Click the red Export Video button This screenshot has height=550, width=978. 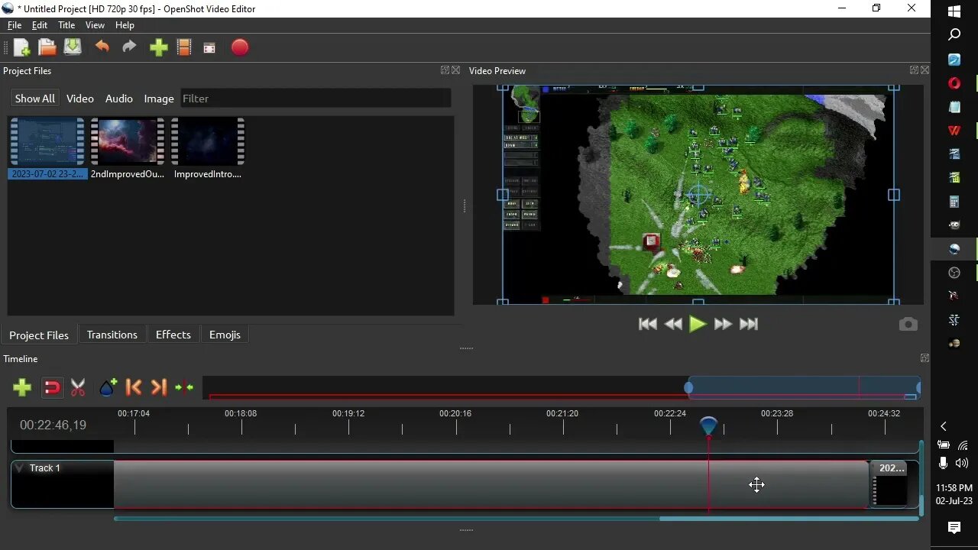pos(240,47)
